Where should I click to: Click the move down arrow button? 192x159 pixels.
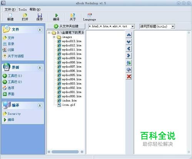[x=129, y=42]
